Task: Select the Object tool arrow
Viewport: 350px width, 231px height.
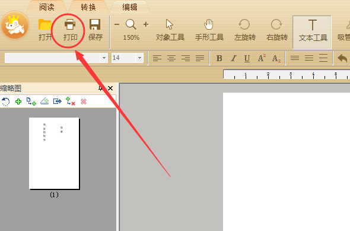Action: coord(170,30)
